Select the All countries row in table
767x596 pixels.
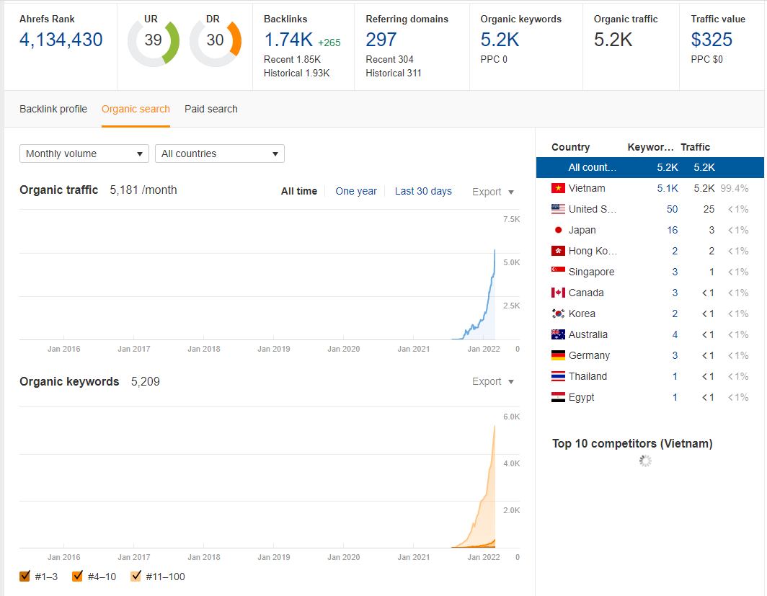(x=649, y=167)
